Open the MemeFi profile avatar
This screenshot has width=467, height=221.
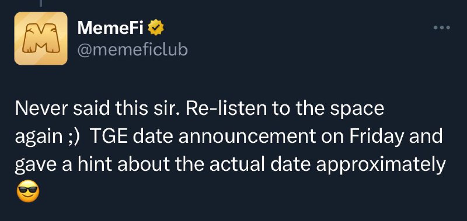coord(41,38)
